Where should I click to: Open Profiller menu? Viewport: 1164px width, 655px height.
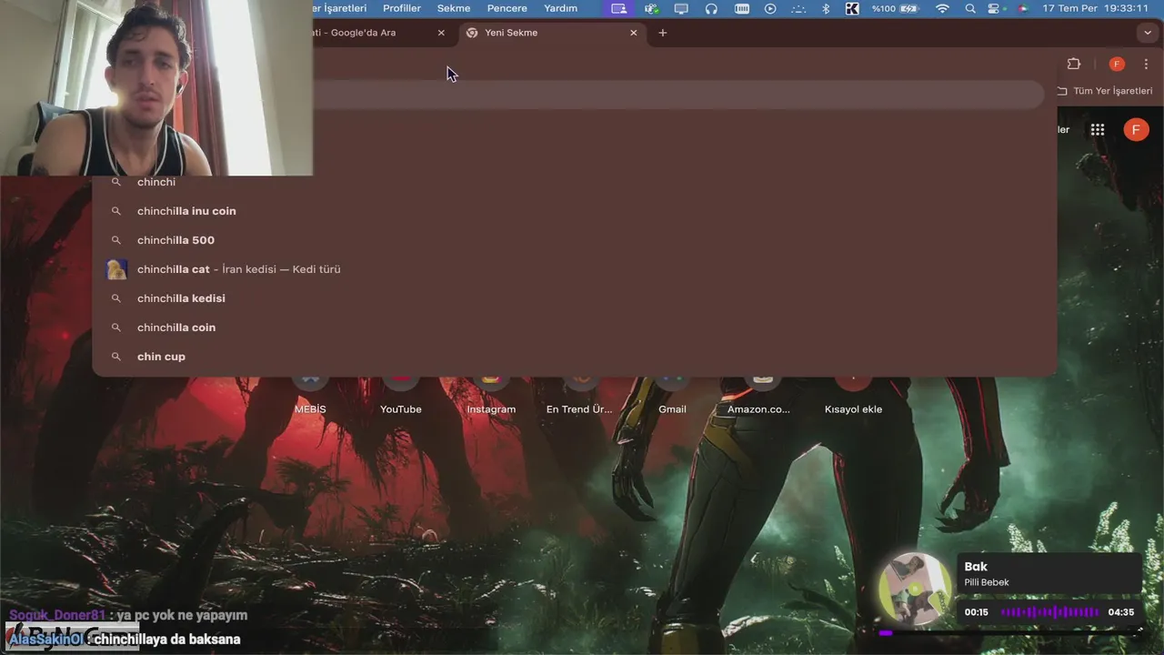(x=402, y=8)
